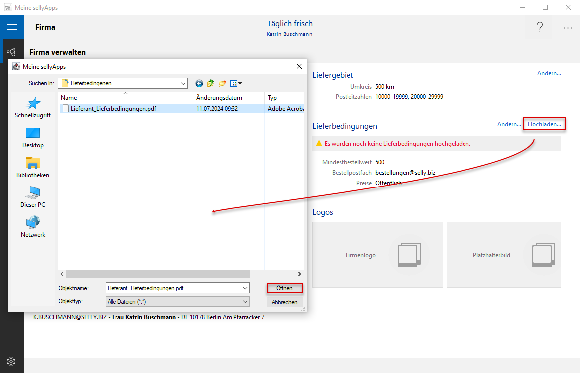Click the Öffnen button
The width and height of the screenshot is (580, 373).
[x=285, y=288]
